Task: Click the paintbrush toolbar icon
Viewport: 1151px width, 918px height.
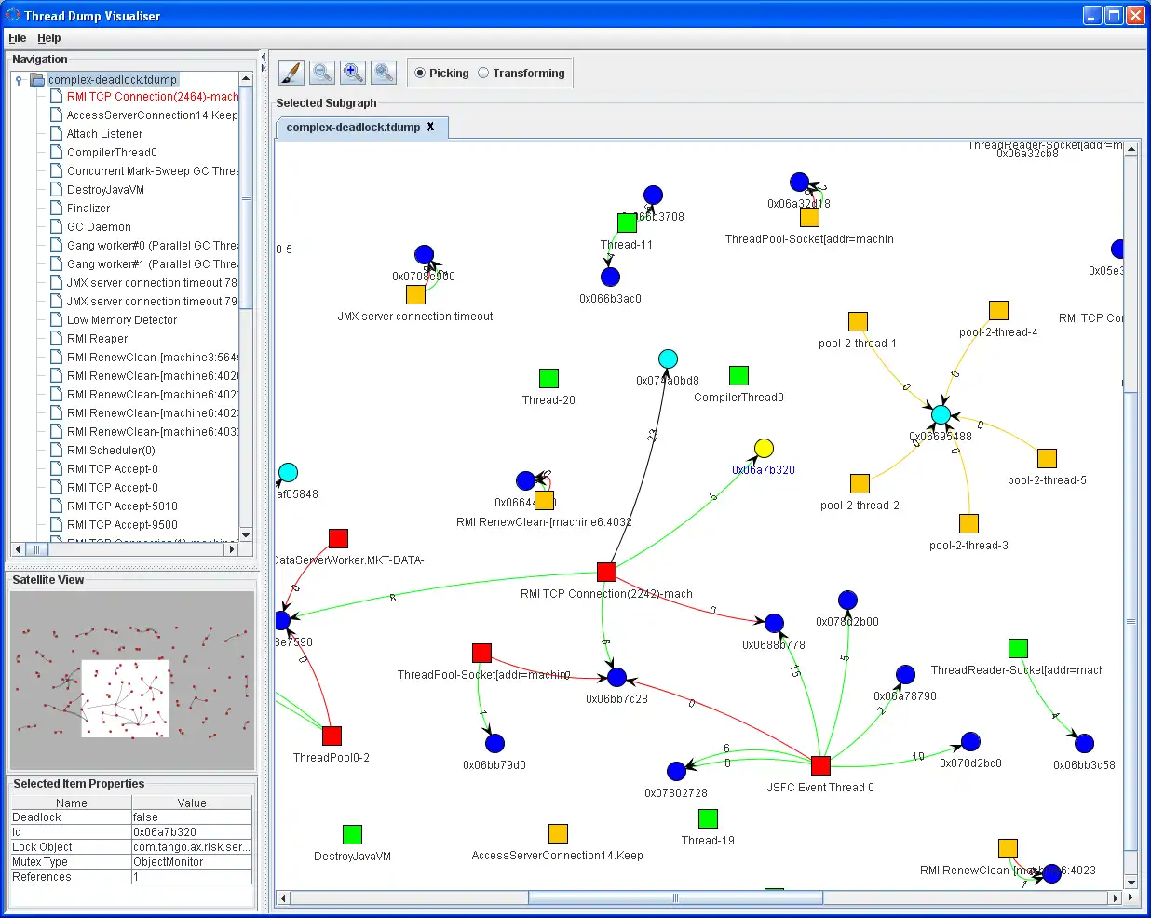Action: click(x=291, y=73)
